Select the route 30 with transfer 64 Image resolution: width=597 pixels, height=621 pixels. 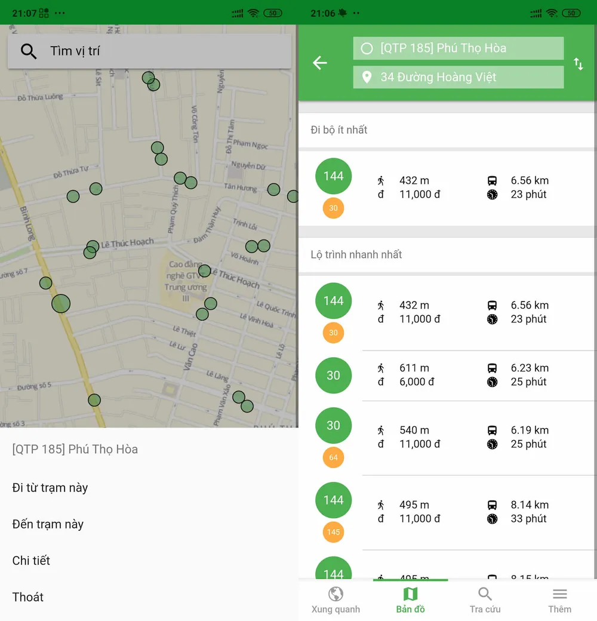coord(448,437)
